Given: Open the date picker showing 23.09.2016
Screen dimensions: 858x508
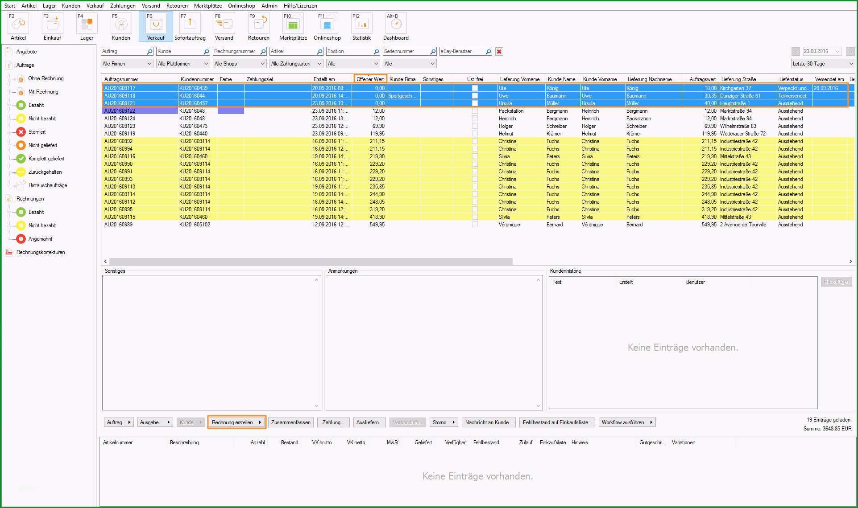Looking at the screenshot, I should point(822,52).
